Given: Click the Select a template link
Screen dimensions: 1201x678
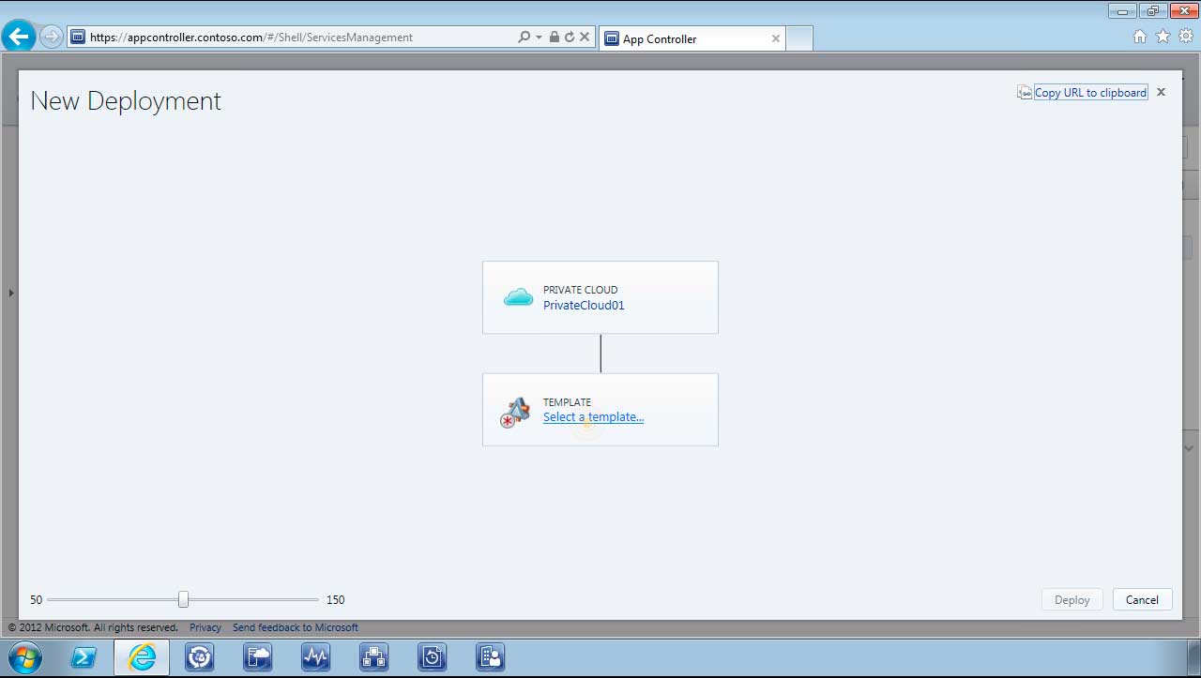Looking at the screenshot, I should point(593,417).
